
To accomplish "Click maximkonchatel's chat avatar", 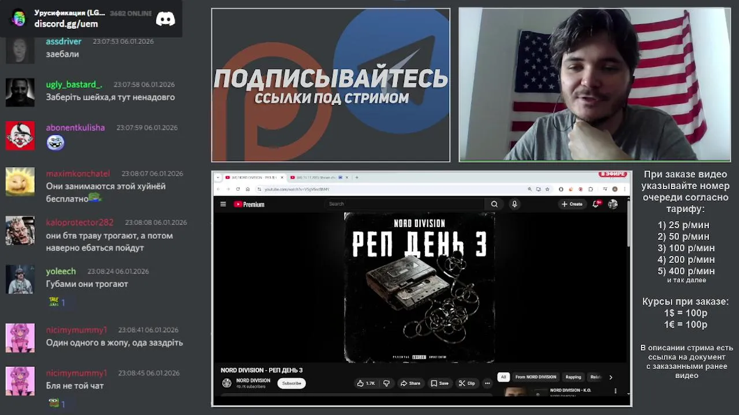I will coord(20,182).
